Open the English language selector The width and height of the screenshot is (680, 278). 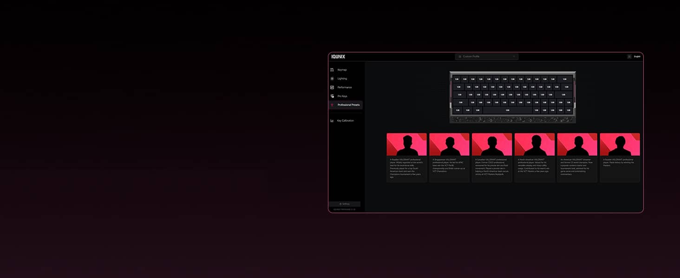637,57
